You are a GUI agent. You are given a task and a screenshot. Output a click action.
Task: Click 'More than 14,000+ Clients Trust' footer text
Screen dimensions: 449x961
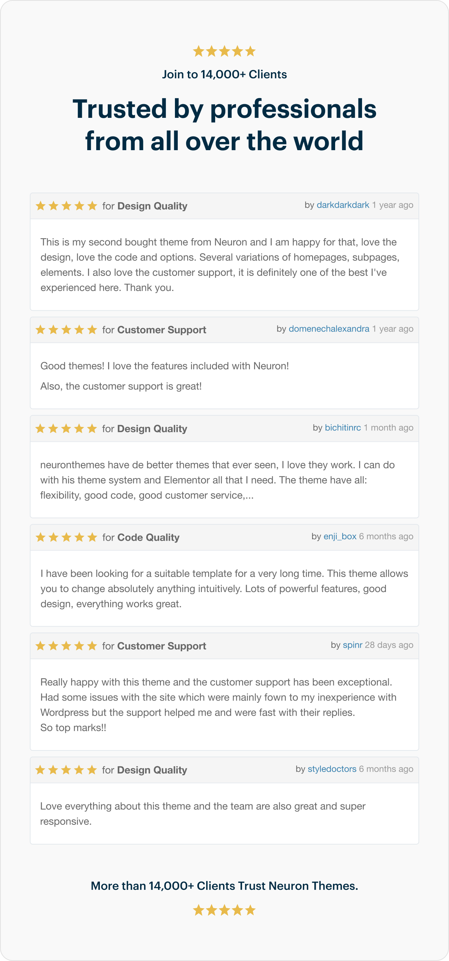pos(224,886)
